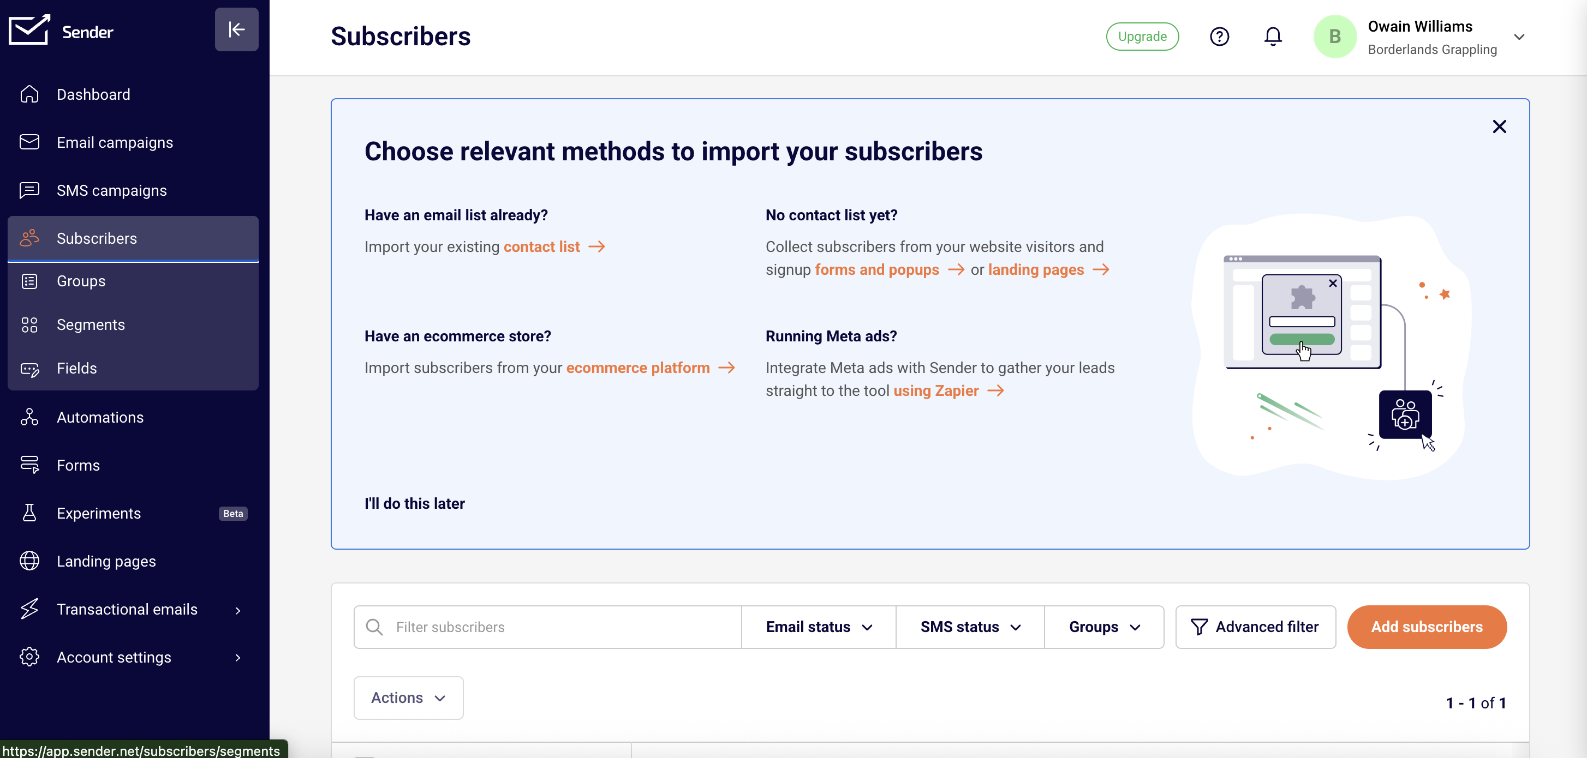Expand Transactional emails submenu arrow
Image resolution: width=1587 pixels, height=758 pixels.
238,610
